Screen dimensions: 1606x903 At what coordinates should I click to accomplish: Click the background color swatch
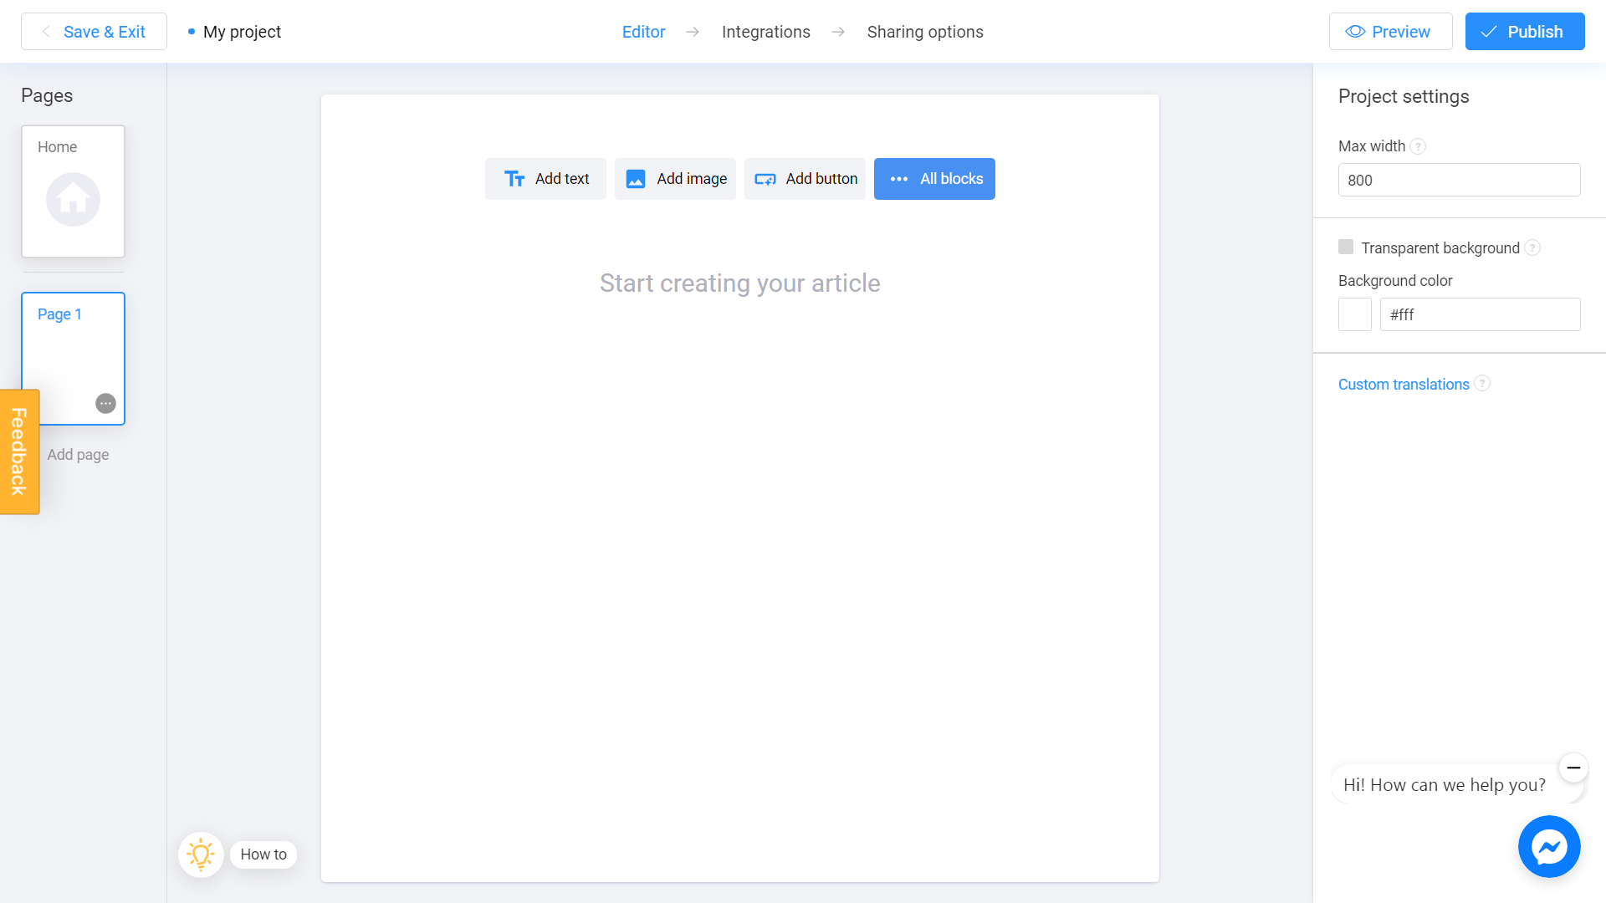(x=1354, y=314)
